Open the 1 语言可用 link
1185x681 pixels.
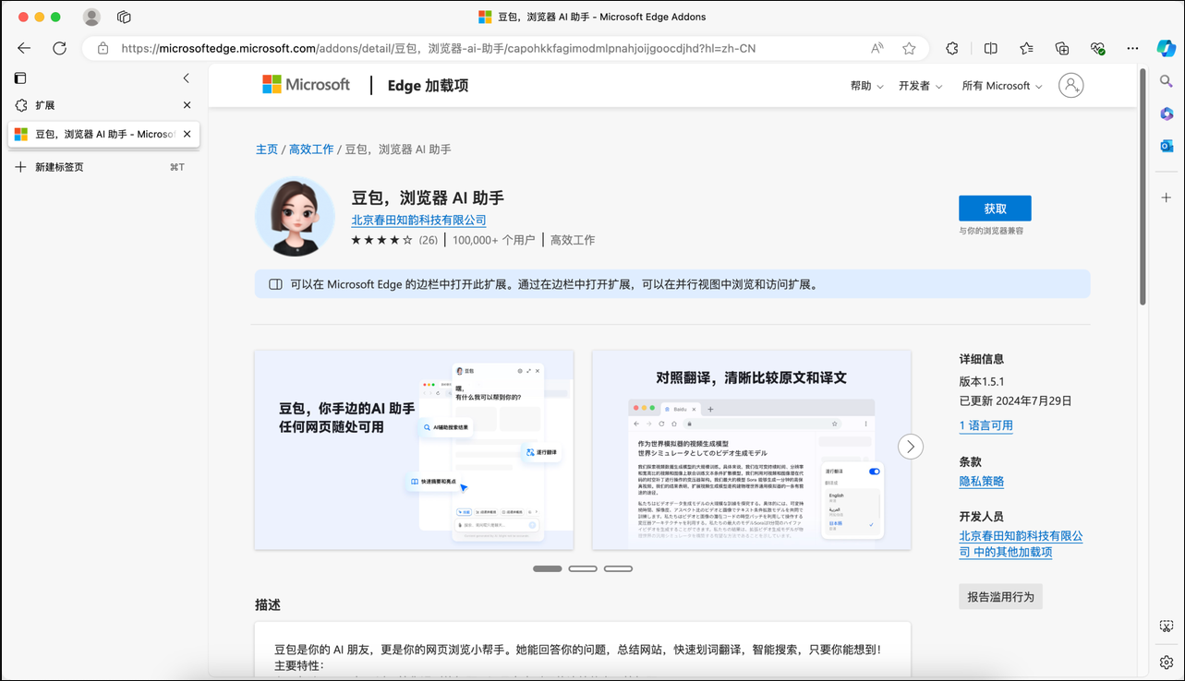click(x=985, y=425)
